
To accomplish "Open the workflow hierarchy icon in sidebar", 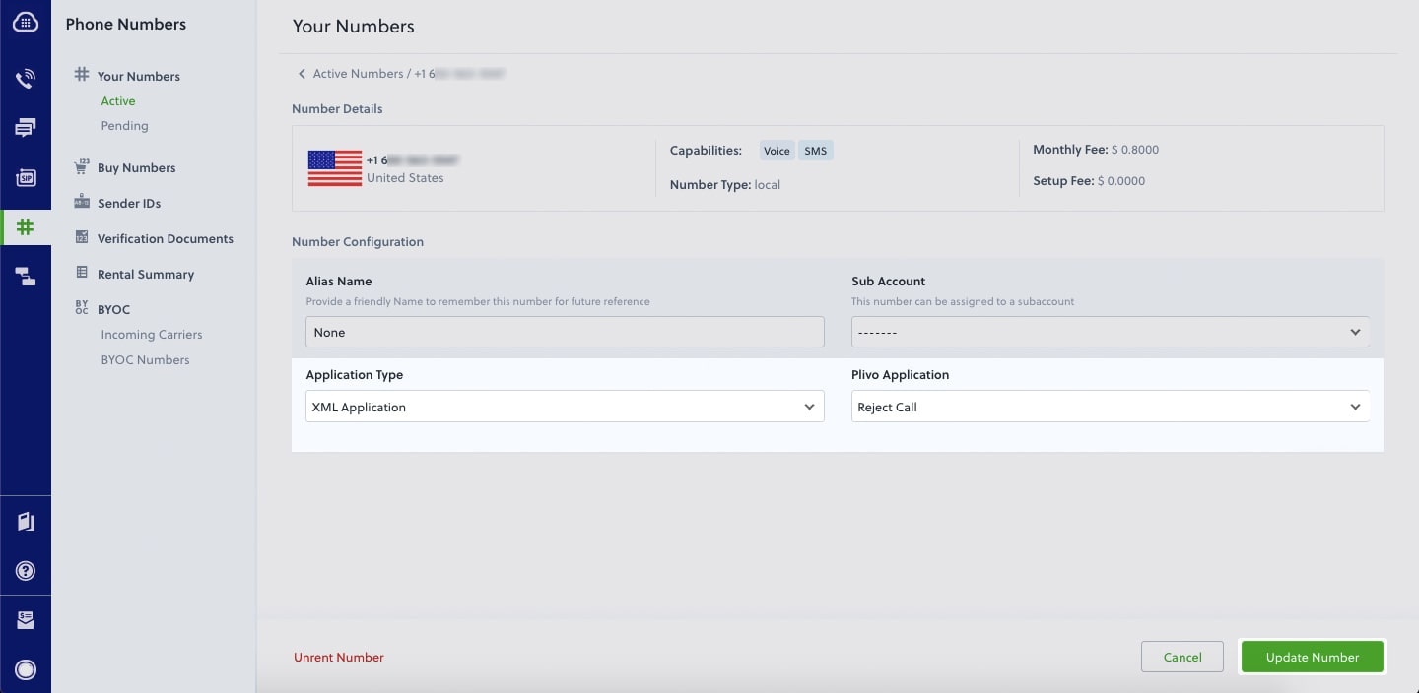I will [26, 276].
